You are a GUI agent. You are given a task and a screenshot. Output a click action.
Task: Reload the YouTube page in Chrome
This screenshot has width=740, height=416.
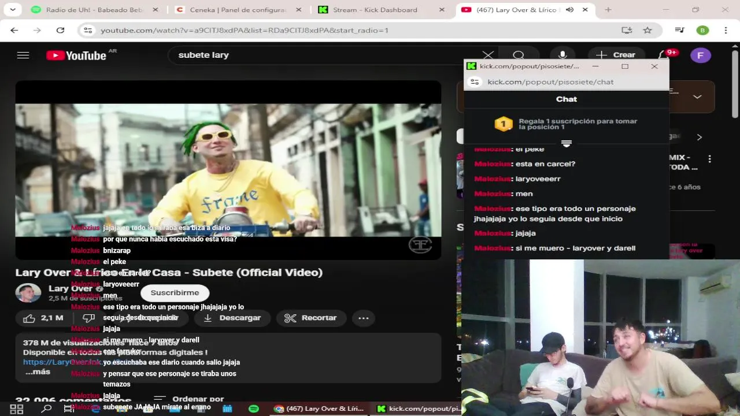tap(60, 30)
